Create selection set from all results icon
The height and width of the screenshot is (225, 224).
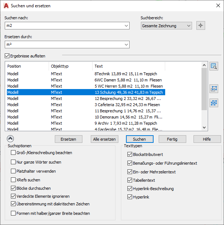pos(214,103)
